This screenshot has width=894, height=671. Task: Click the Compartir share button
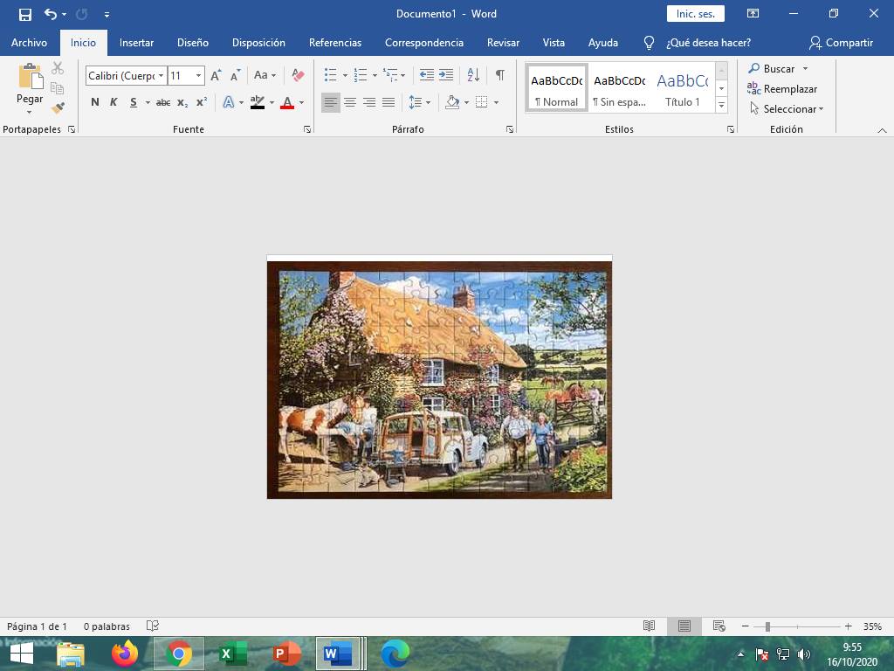[x=840, y=43]
